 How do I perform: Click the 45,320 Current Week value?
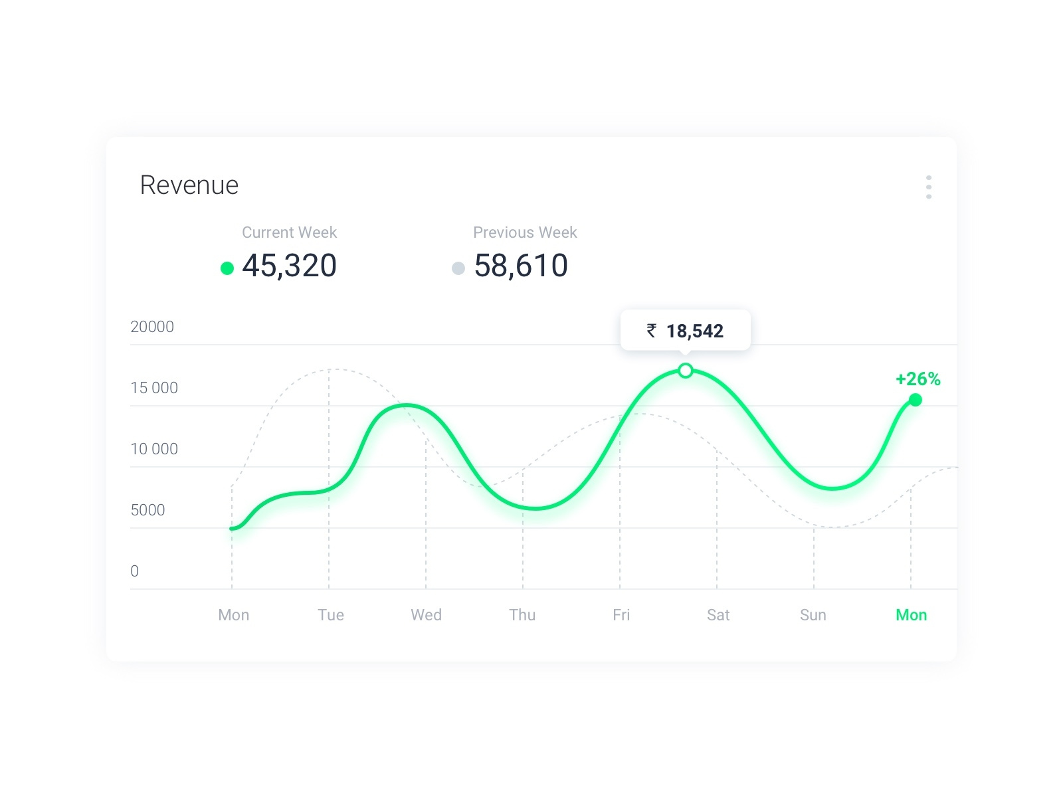pos(289,266)
